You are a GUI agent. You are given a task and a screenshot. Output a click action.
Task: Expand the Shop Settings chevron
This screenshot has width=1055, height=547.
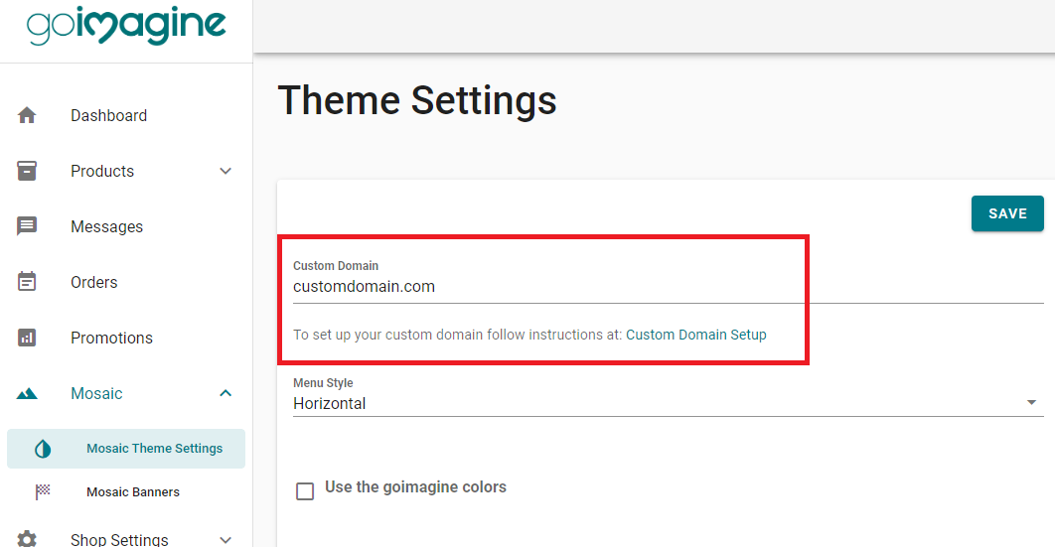(226, 540)
